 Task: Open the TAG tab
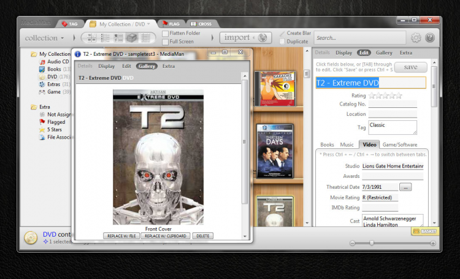point(70,24)
